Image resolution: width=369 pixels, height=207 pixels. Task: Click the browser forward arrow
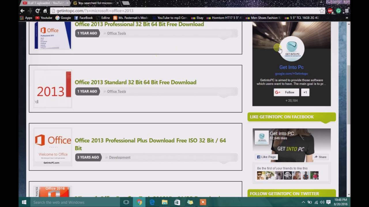coord(30,11)
